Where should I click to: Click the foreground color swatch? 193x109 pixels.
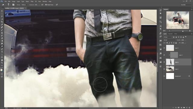click(1, 70)
